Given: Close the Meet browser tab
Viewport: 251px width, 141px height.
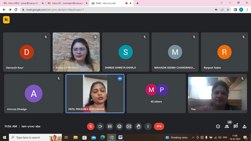Looking at the screenshot, I should 130,3.
